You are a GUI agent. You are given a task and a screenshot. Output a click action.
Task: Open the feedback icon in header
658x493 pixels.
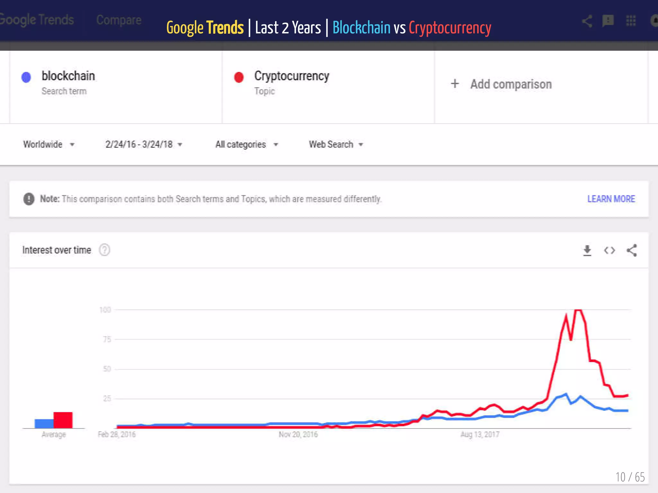click(x=608, y=21)
